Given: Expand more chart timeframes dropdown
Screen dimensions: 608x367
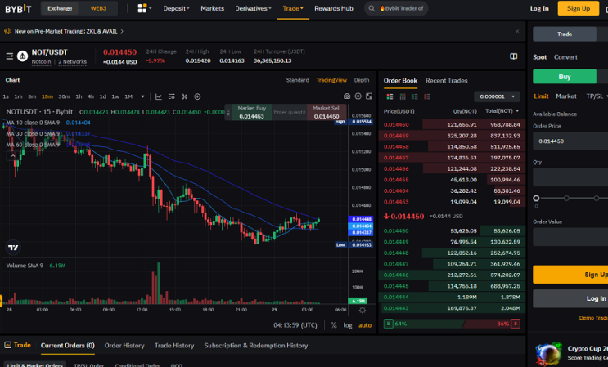Looking at the screenshot, I should [142, 96].
